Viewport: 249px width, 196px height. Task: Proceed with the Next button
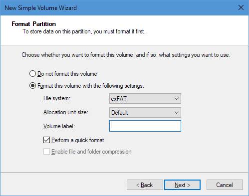pos(182,185)
